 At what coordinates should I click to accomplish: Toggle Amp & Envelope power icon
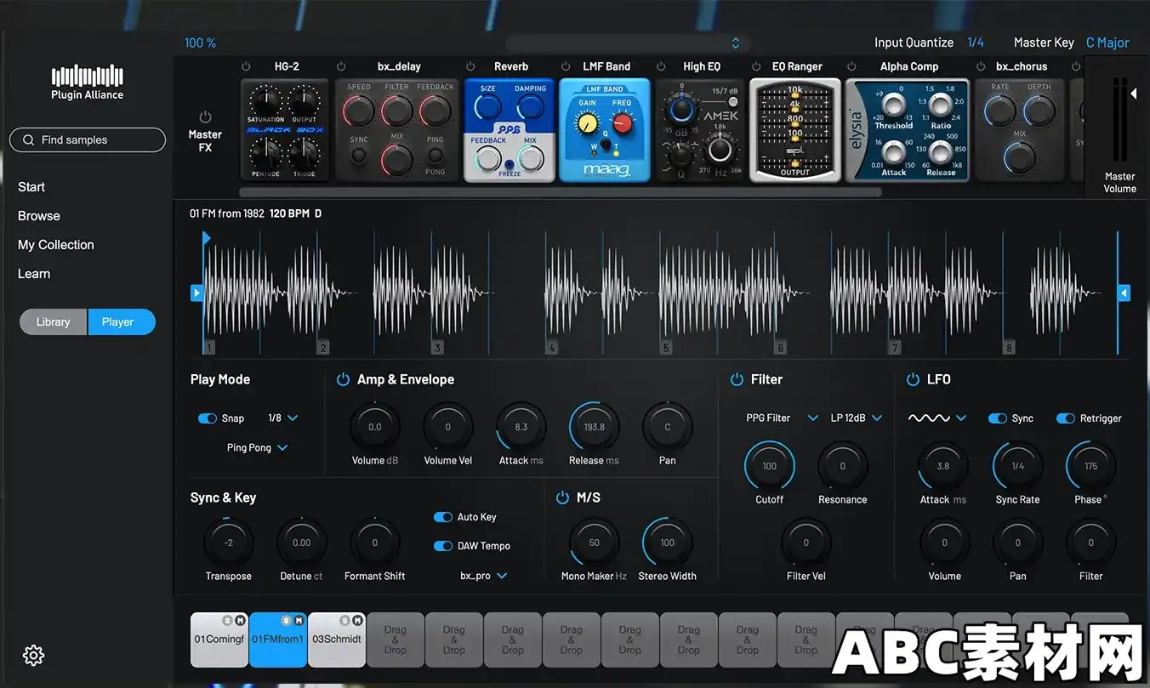click(343, 379)
